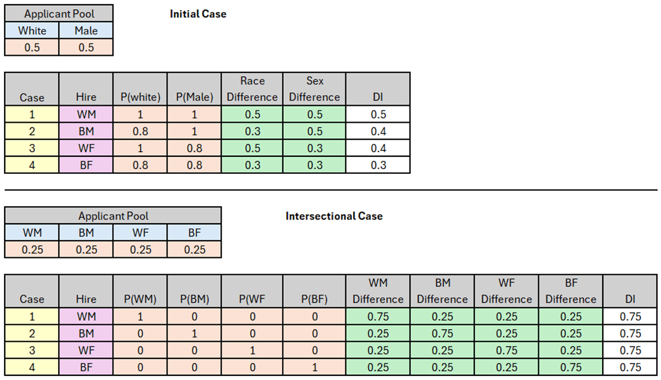Select the 'Male' applicant pool header cell

86,31
